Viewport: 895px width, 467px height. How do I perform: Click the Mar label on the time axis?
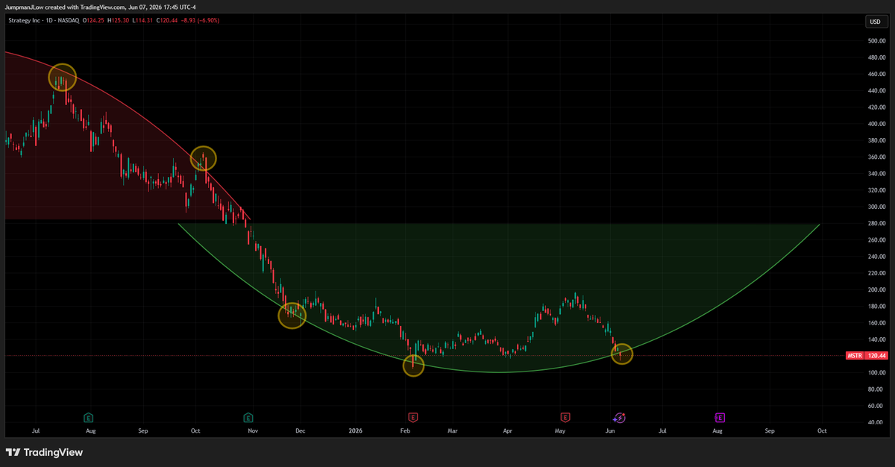(453, 431)
